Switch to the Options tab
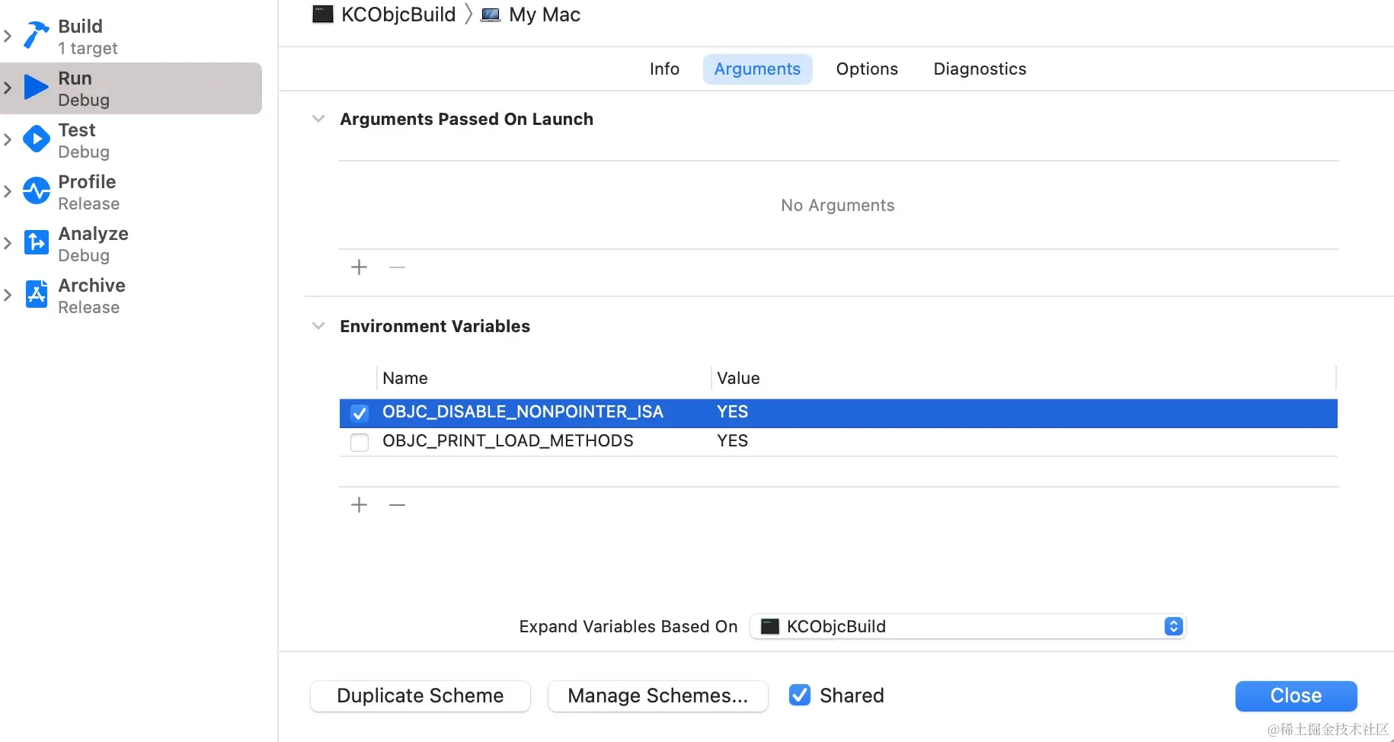 point(867,69)
